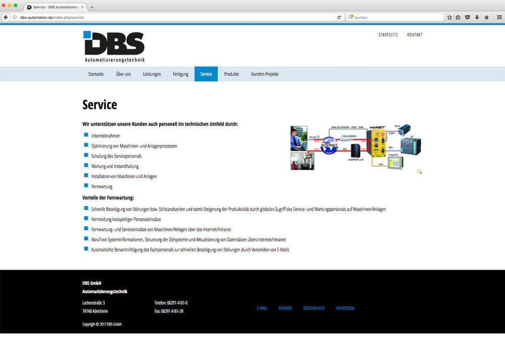Open the bookmarks panel icon
The width and height of the screenshot is (505, 337).
(458, 17)
